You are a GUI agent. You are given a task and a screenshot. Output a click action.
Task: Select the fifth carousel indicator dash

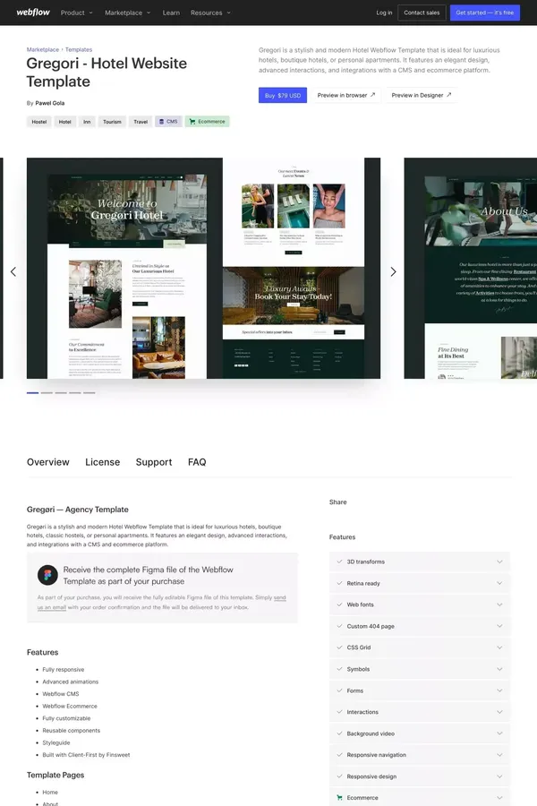pyautogui.click(x=89, y=393)
